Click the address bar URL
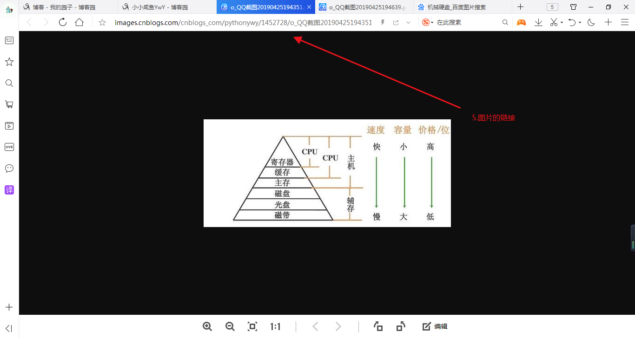Viewport: 635px width, 338px height. coord(244,22)
